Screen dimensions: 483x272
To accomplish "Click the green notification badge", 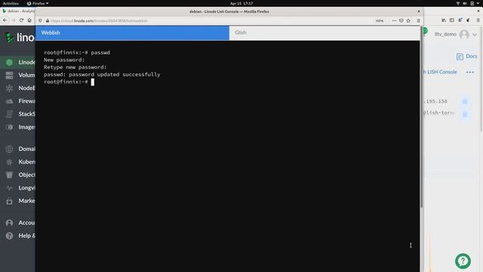I will point(425,30).
